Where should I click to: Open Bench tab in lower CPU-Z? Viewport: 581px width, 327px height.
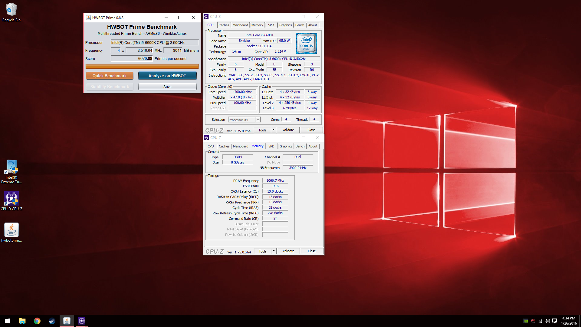300,146
